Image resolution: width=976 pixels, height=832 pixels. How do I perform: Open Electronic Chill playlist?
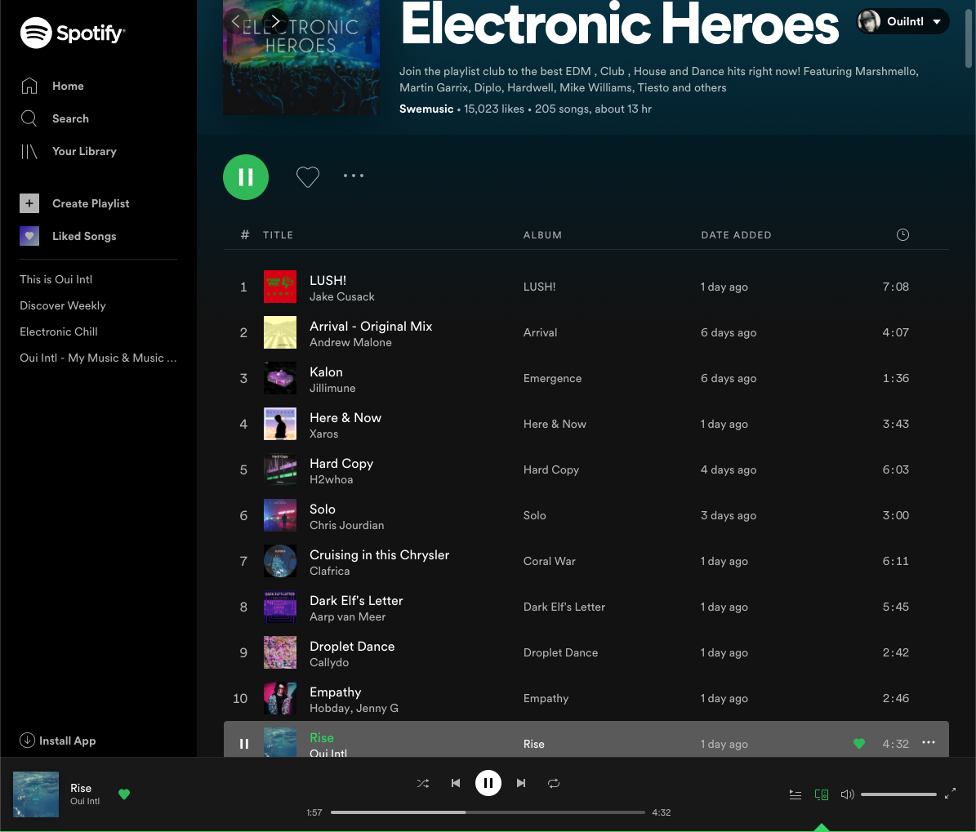59,331
